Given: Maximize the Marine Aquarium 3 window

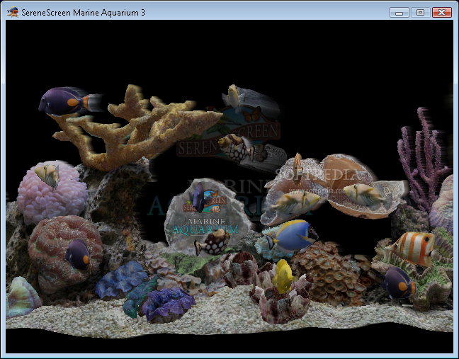Looking at the screenshot, I should [x=420, y=13].
